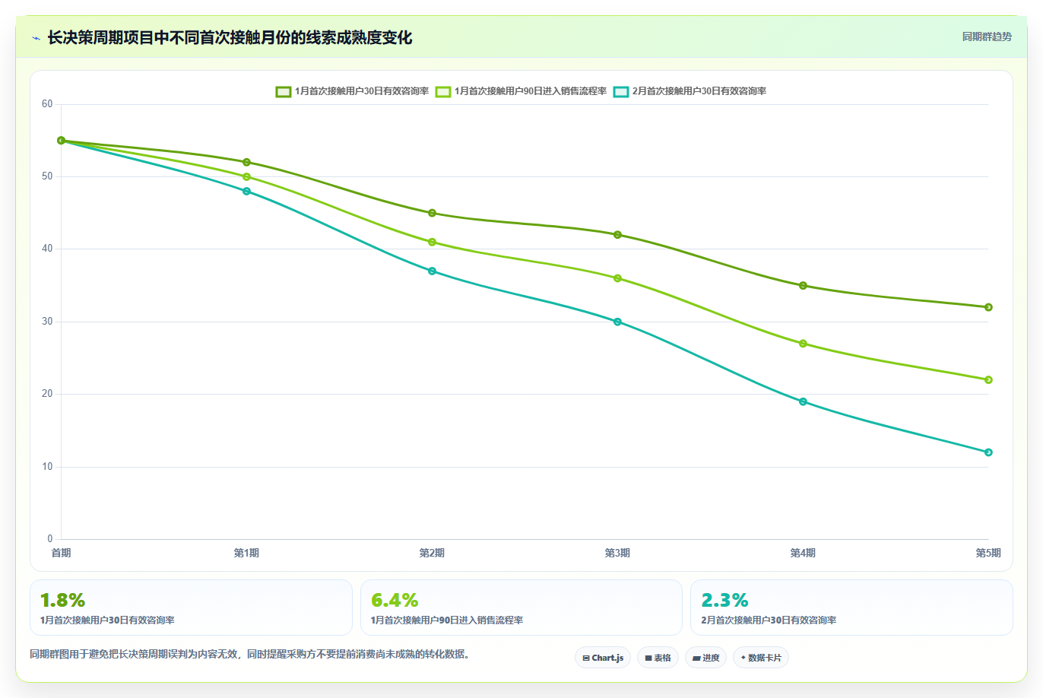Viewport: 1043px width, 698px height.
Task: Click x-axis label 第1期
Action: coord(246,553)
